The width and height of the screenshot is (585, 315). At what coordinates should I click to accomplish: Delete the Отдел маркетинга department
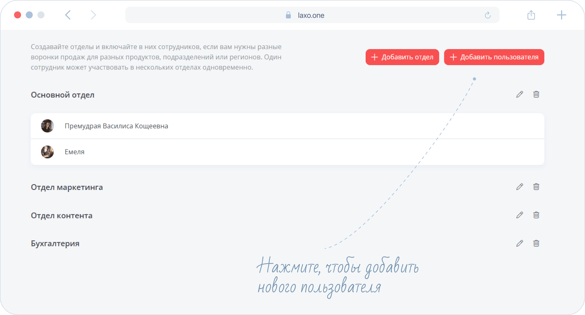[536, 187]
